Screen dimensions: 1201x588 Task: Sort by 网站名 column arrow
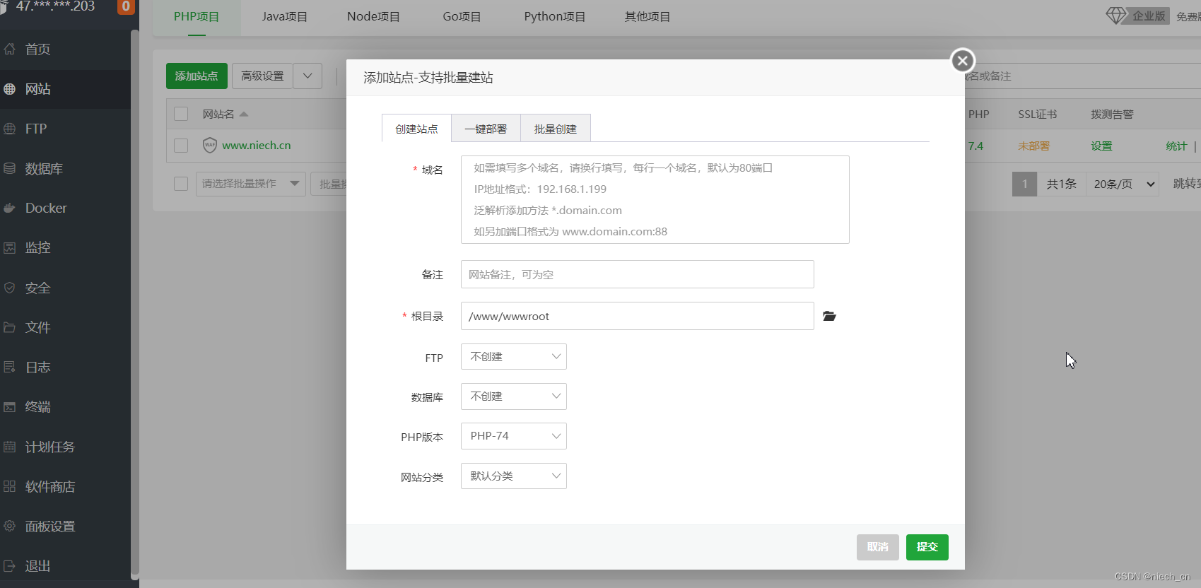click(x=244, y=114)
